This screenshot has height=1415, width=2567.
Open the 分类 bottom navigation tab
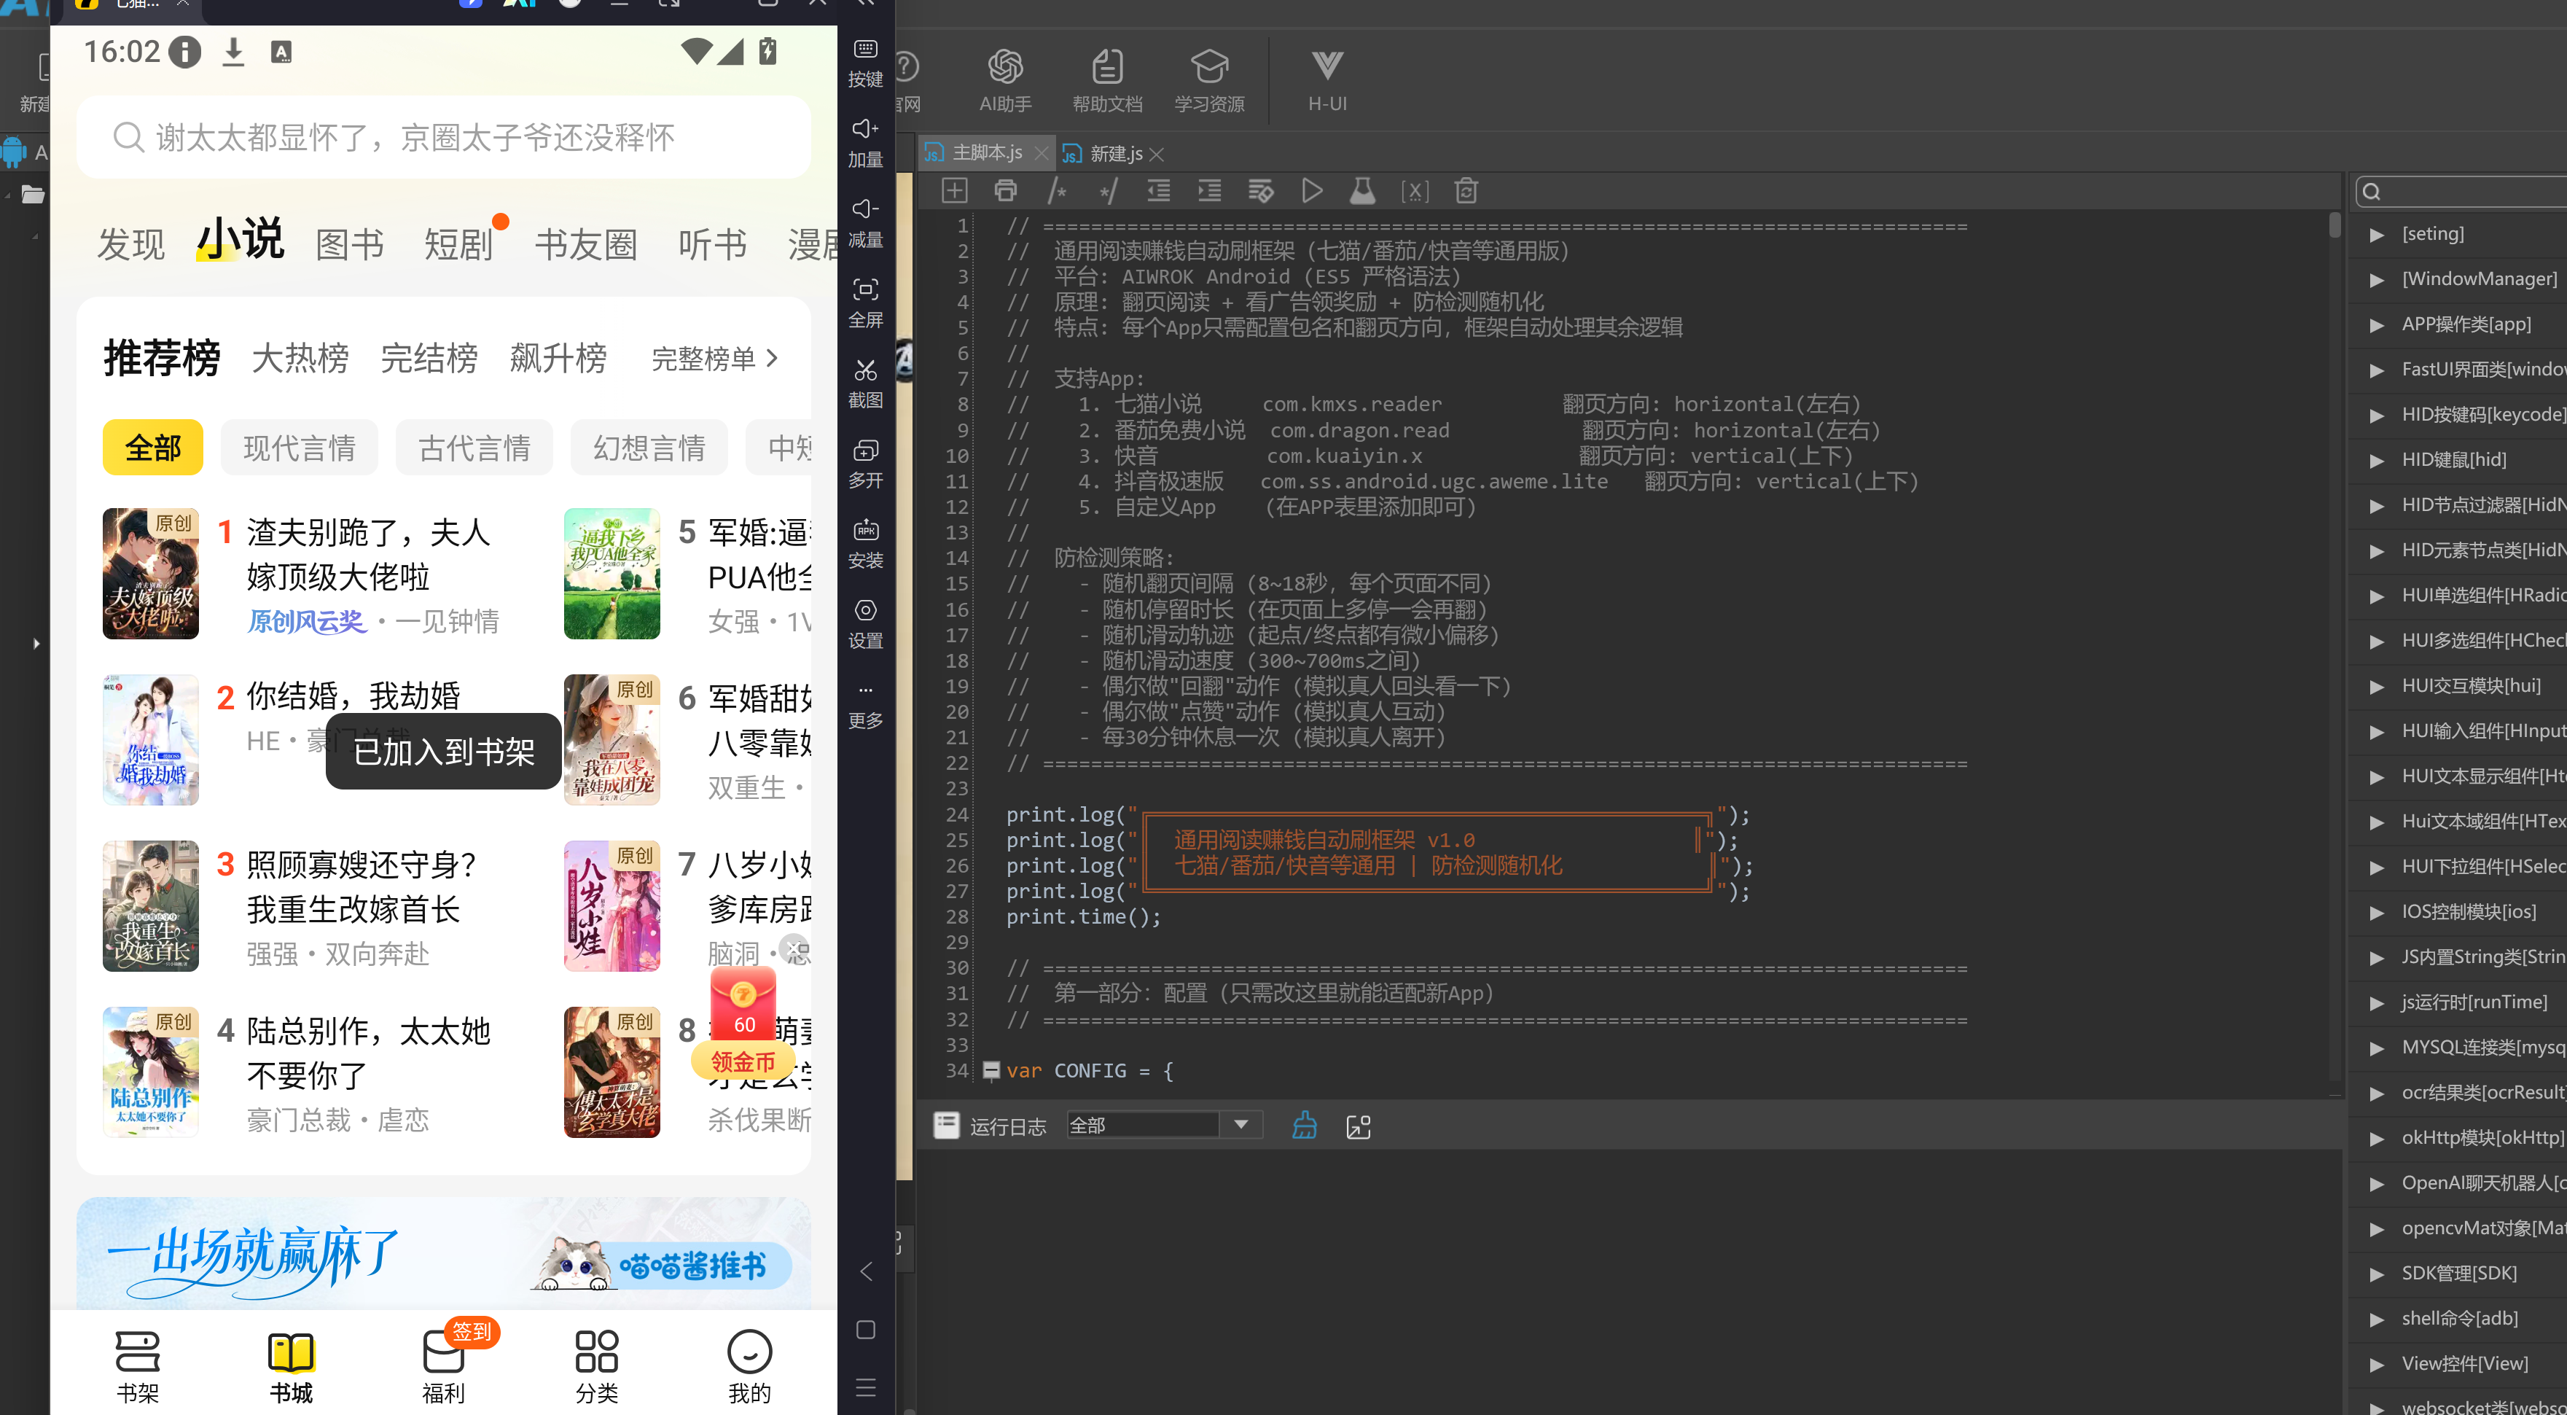(596, 1367)
